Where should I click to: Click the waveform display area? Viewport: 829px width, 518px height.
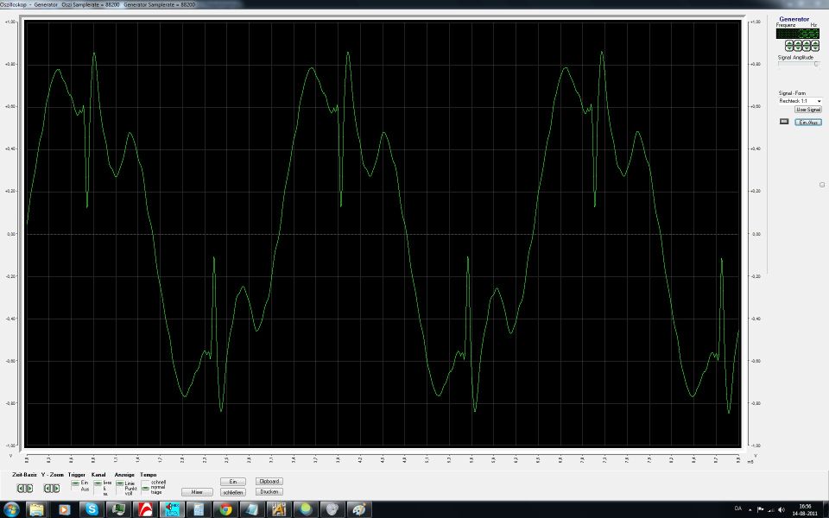(383, 234)
